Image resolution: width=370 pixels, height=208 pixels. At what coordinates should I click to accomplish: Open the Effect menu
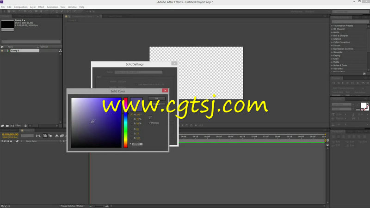(41, 7)
